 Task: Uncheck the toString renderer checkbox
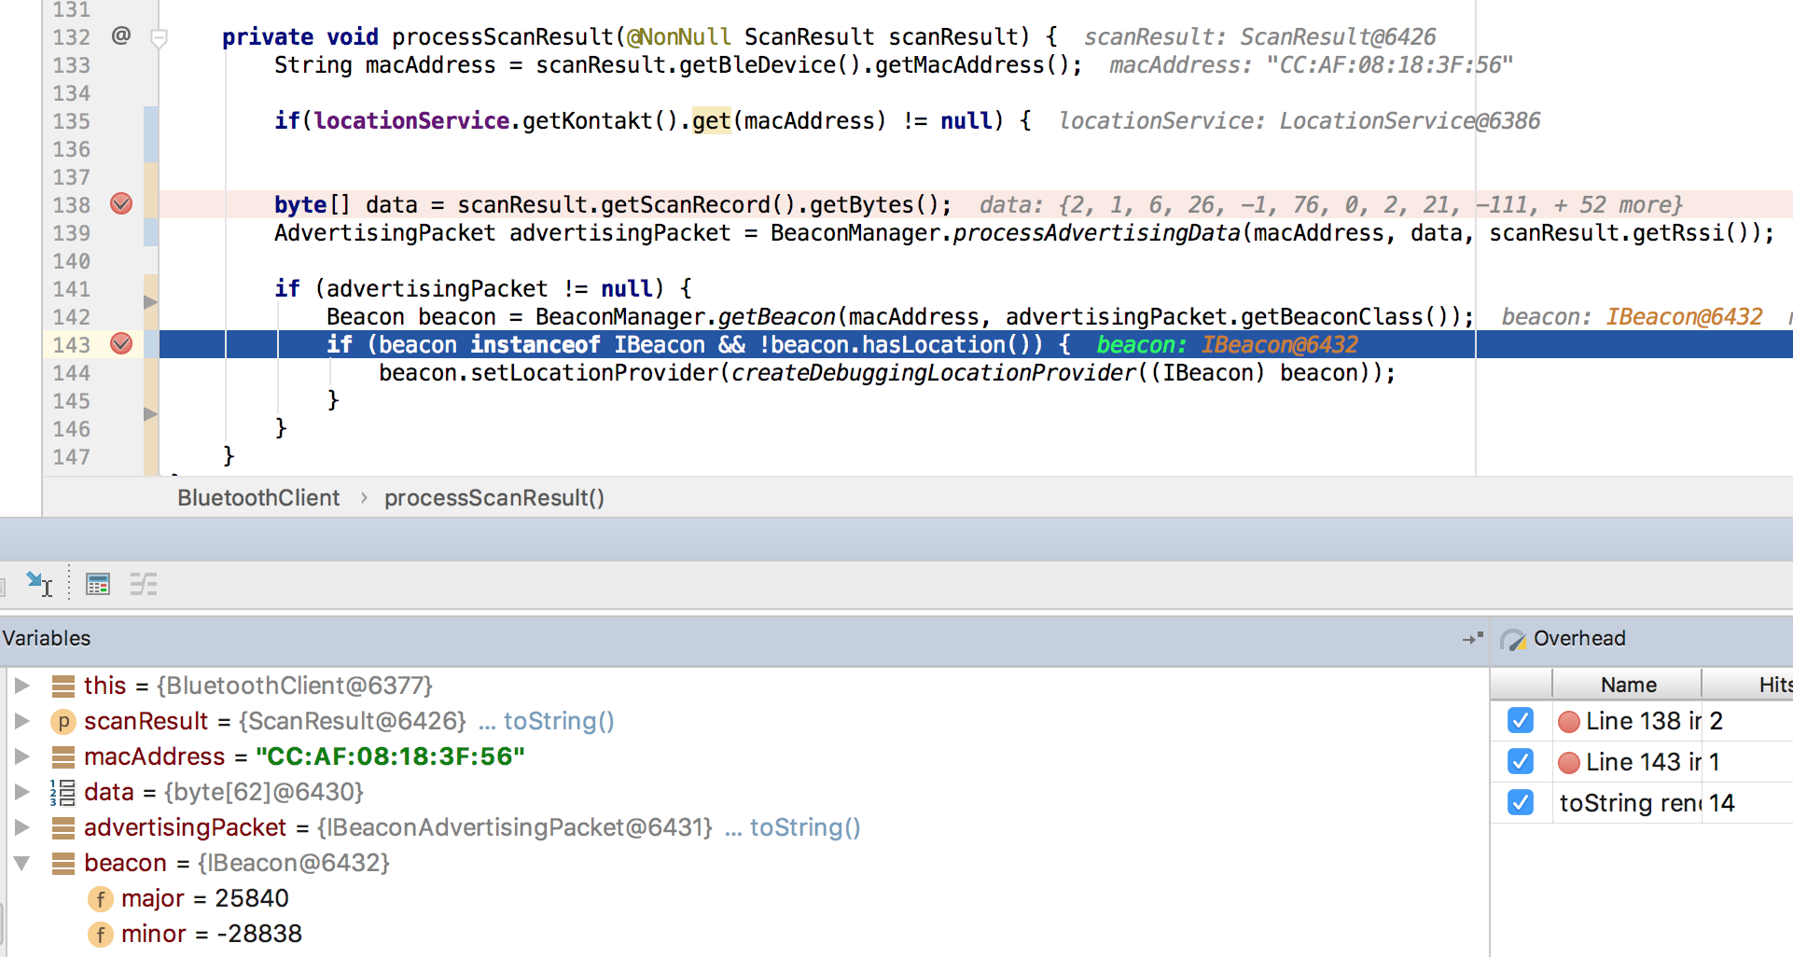[1521, 803]
